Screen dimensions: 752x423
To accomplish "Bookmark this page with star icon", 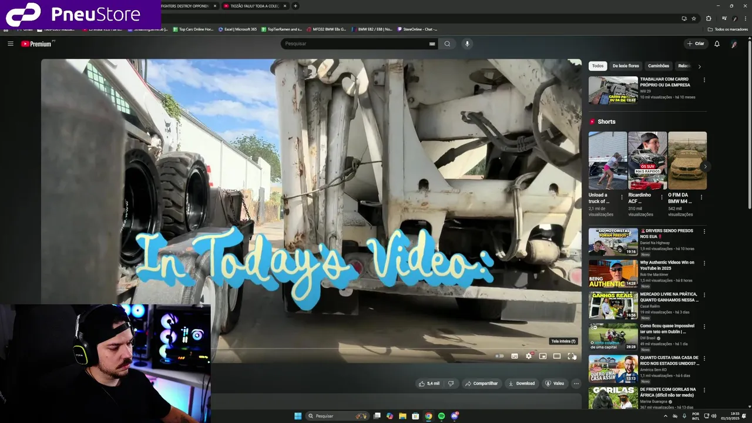I will (x=694, y=18).
